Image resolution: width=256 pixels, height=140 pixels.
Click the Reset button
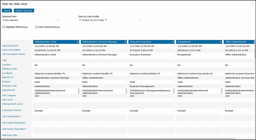[x=7, y=11]
